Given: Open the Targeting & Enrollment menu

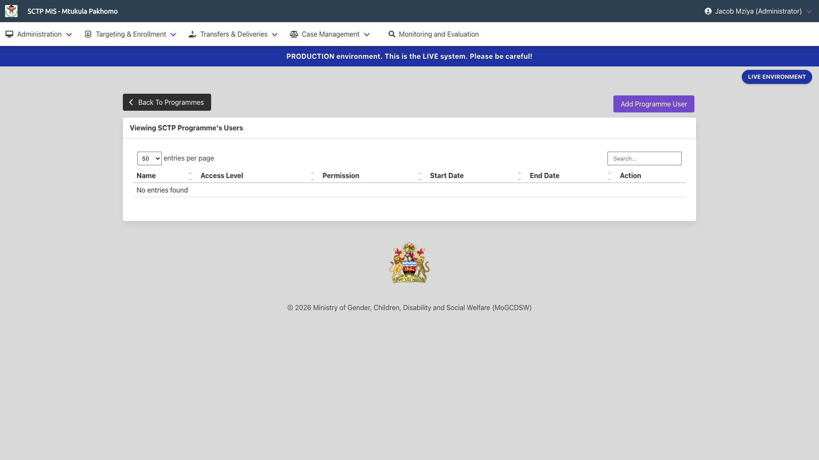Looking at the screenshot, I should point(131,34).
